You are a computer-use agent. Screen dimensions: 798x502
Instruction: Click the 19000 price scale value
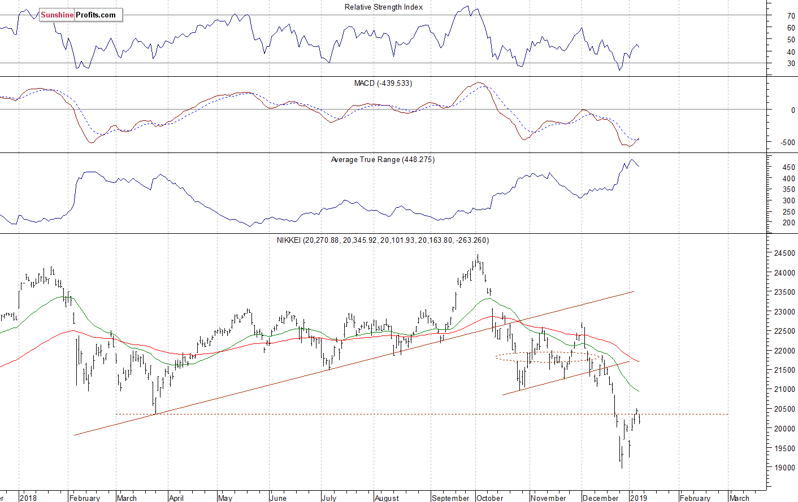784,468
